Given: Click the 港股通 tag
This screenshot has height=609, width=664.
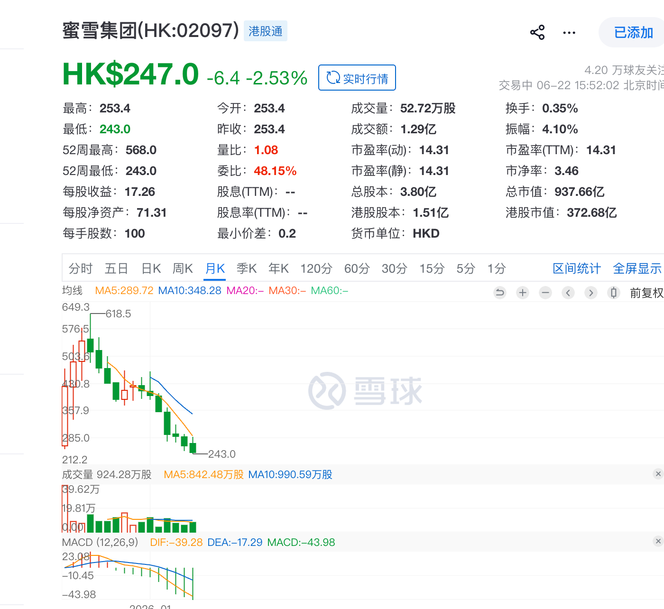Looking at the screenshot, I should pos(266,31).
